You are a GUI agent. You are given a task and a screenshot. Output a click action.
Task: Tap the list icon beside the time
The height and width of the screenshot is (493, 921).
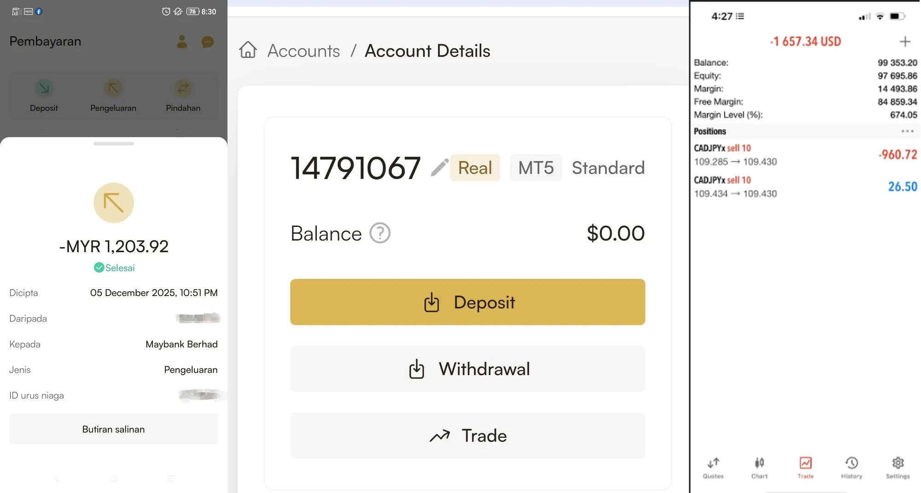click(x=740, y=16)
